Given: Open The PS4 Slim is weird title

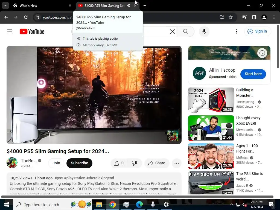Looking at the screenshot, I should (249, 176).
